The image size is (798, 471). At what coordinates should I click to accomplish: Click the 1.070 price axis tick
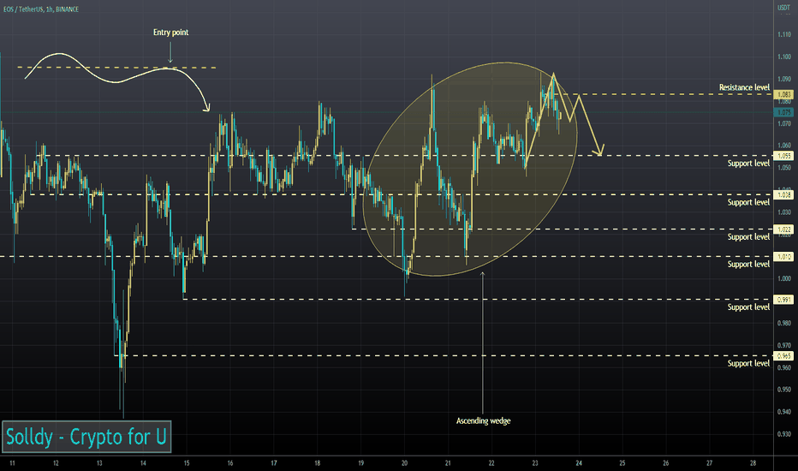click(784, 123)
